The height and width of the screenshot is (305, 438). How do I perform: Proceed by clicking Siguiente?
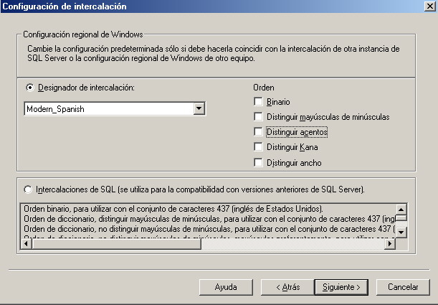(x=341, y=286)
